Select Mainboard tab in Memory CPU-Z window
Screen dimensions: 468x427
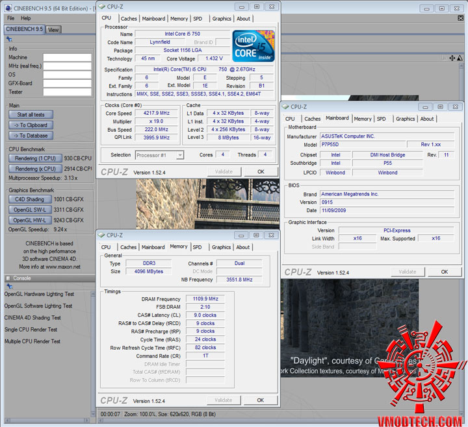[153, 247]
